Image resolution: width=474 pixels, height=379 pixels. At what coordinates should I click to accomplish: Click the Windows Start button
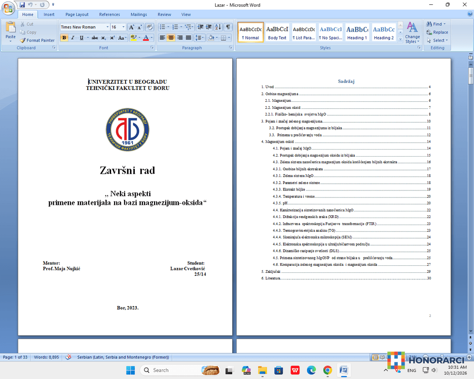[131, 370]
